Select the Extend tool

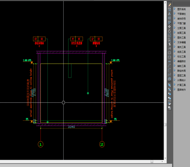[x=169, y=48]
